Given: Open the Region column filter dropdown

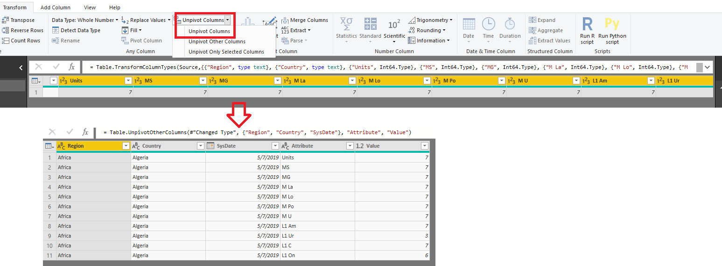Looking at the screenshot, I should 125,146.
